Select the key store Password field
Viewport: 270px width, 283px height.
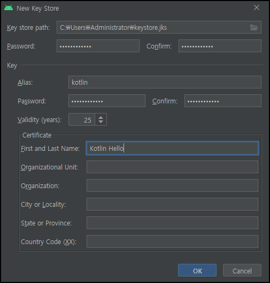[x=98, y=46]
